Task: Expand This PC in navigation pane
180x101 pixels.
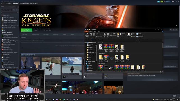Action: [85, 64]
